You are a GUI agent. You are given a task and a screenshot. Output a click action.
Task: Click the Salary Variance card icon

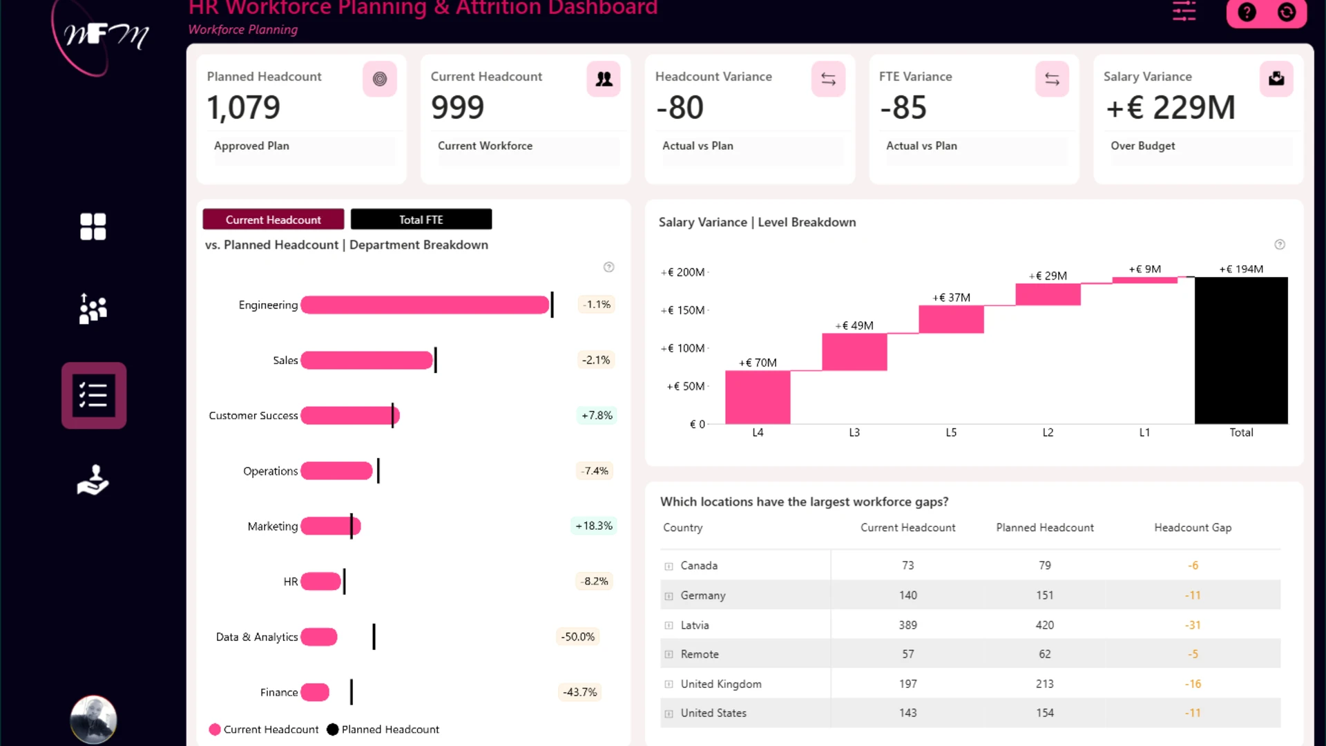[1276, 79]
